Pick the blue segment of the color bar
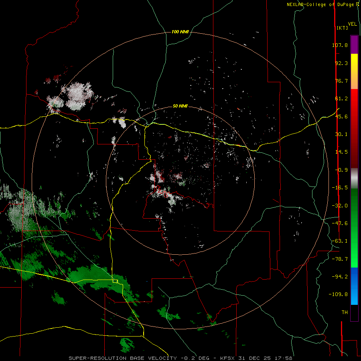The height and width of the screenshot is (361, 361). tap(354, 286)
